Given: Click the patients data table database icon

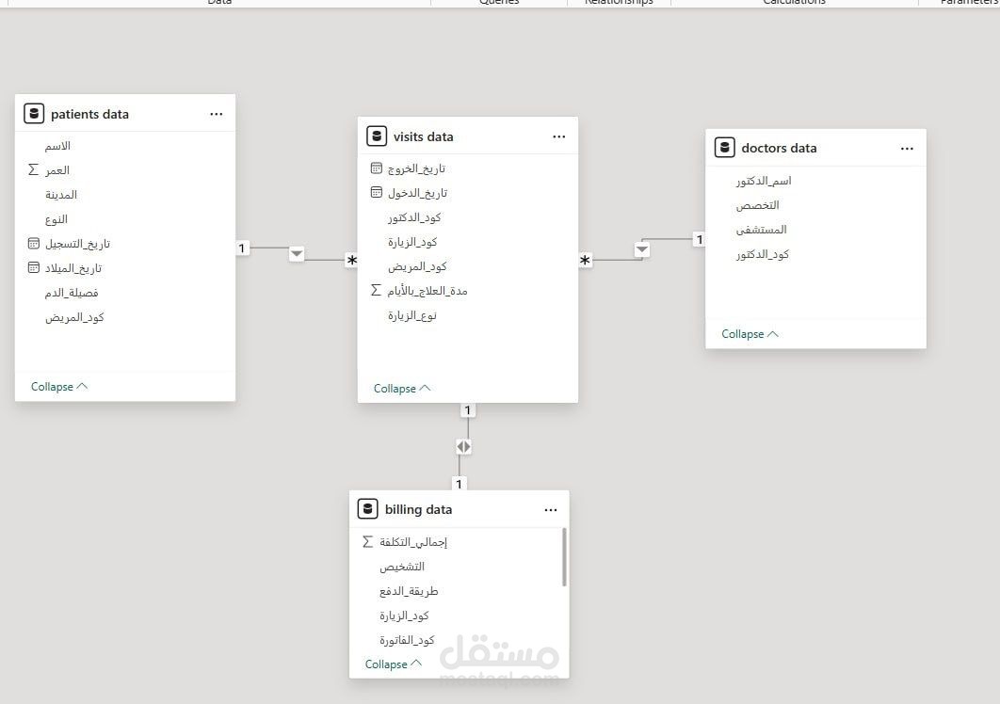Looking at the screenshot, I should click(x=35, y=114).
